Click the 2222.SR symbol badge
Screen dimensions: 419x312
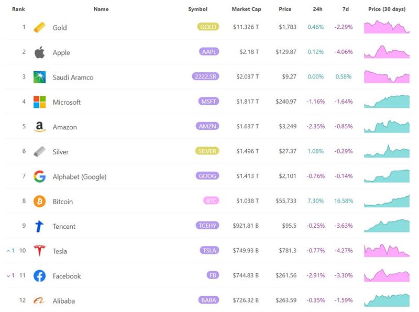205,76
